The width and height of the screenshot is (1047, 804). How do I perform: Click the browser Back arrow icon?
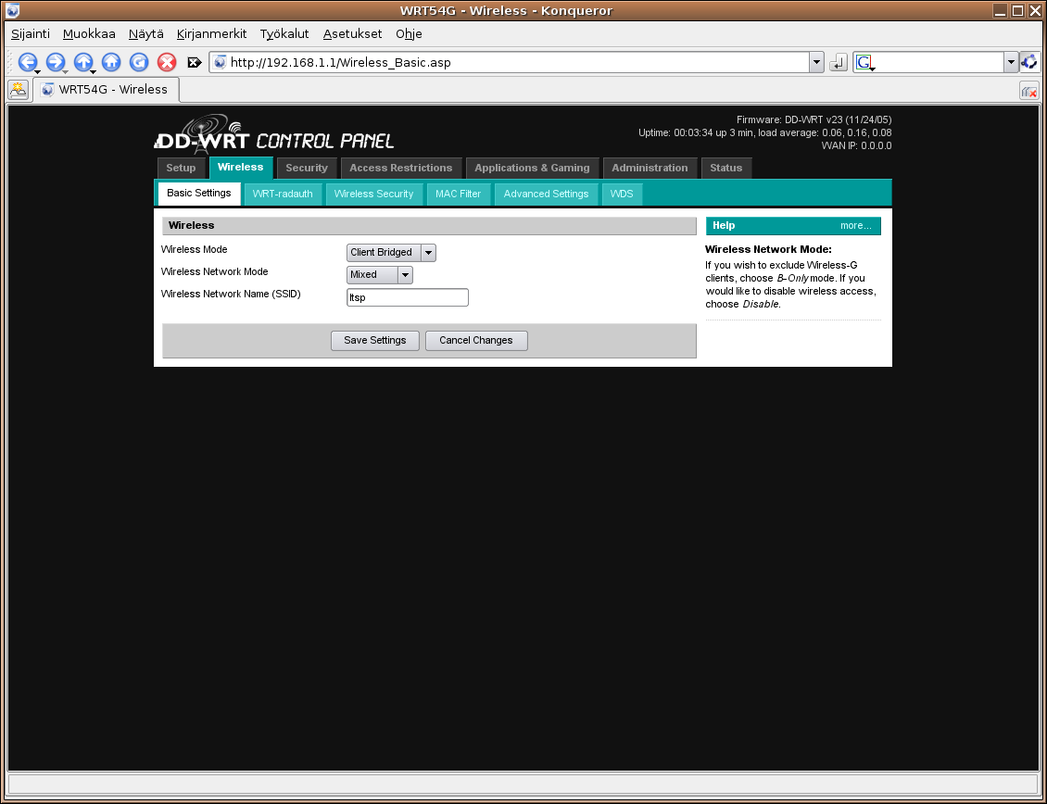pyautogui.click(x=27, y=62)
